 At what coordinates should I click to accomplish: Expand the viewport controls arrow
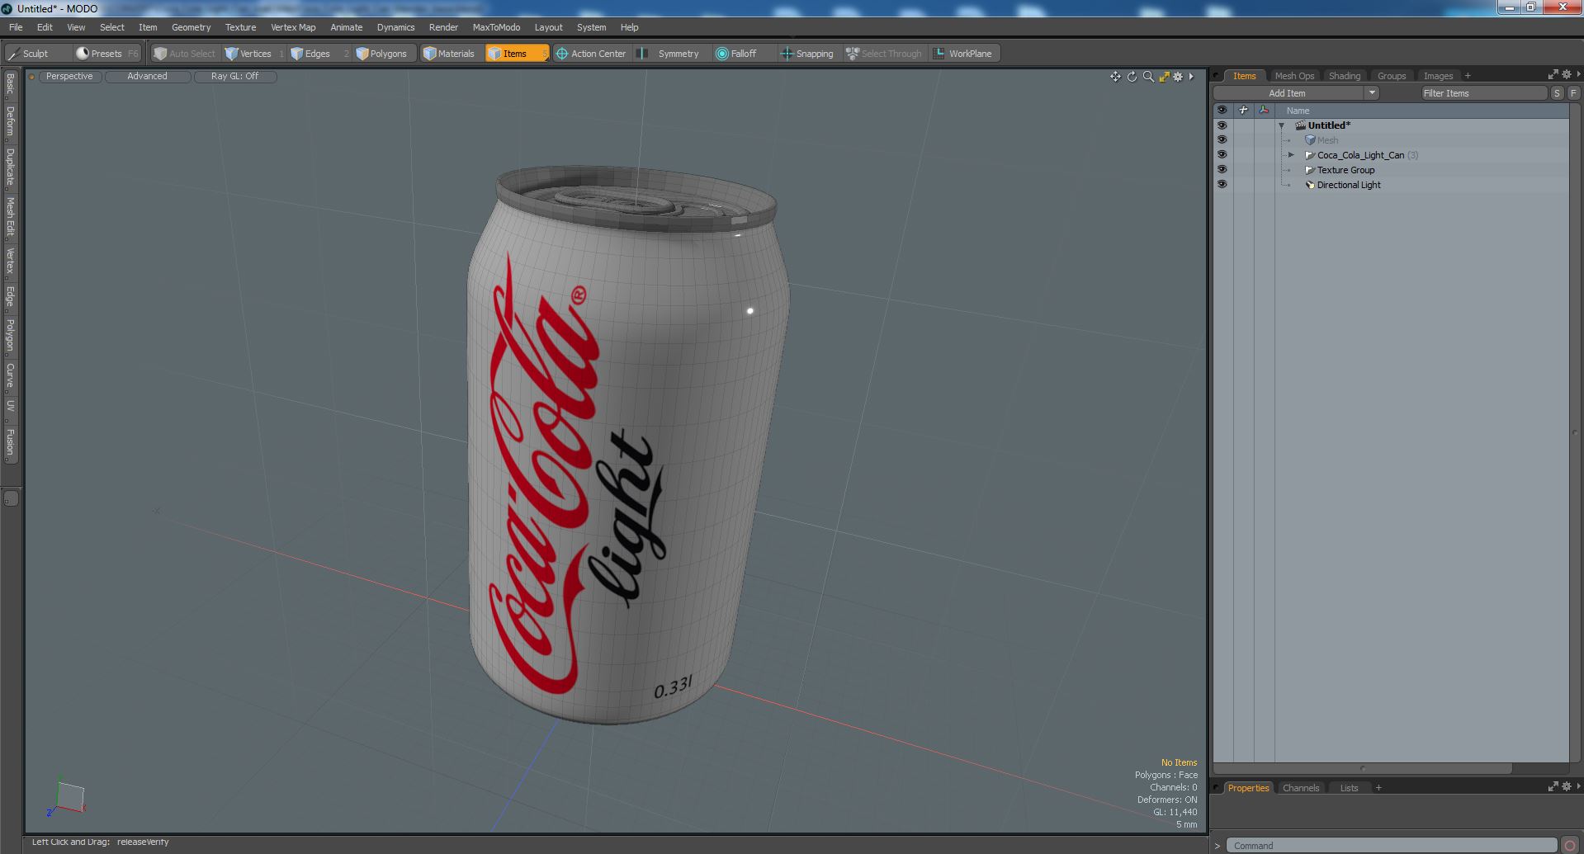(1191, 77)
